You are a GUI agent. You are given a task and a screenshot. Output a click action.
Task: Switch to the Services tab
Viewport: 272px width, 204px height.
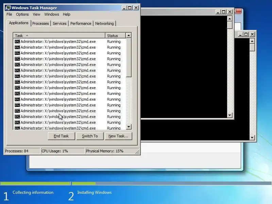60,23
